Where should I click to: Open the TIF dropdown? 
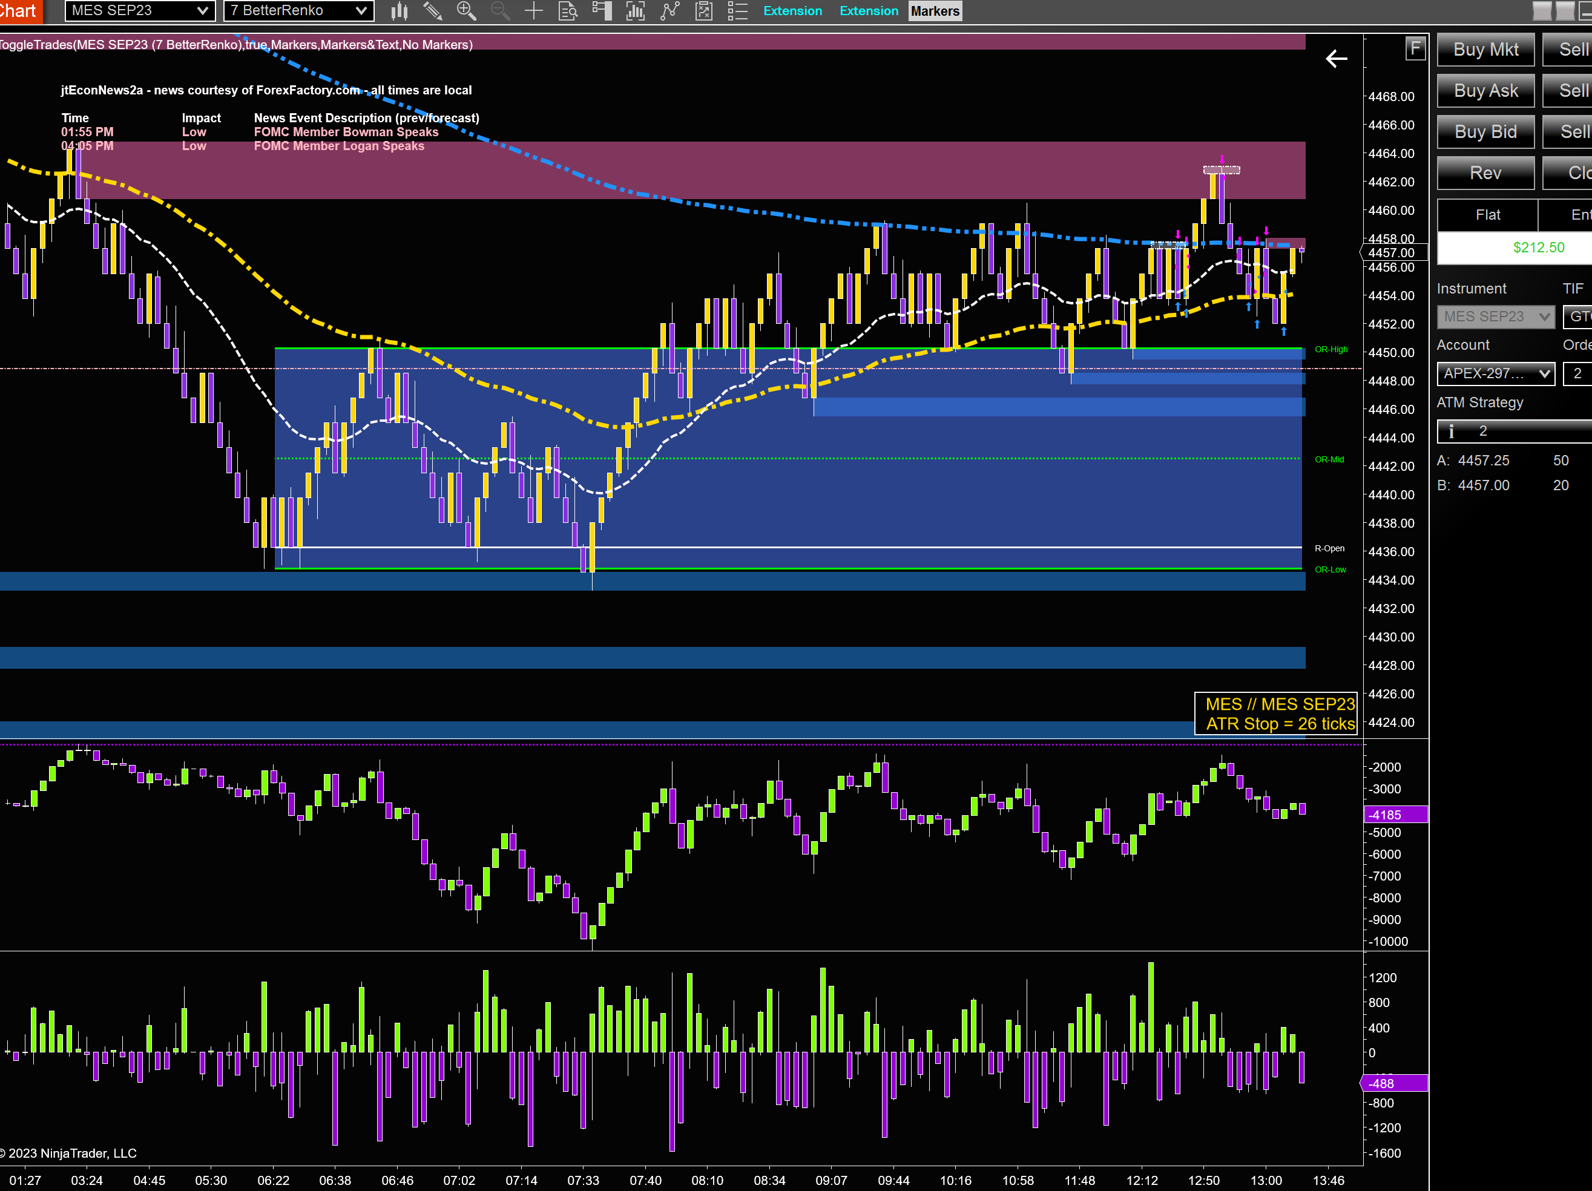tap(1577, 317)
